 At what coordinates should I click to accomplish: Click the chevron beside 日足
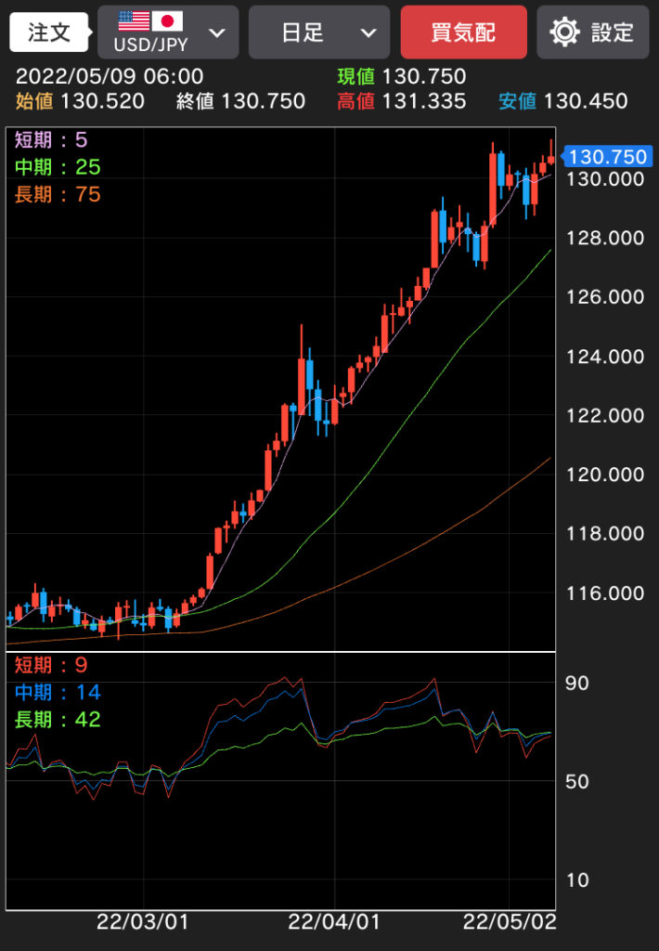pyautogui.click(x=368, y=33)
